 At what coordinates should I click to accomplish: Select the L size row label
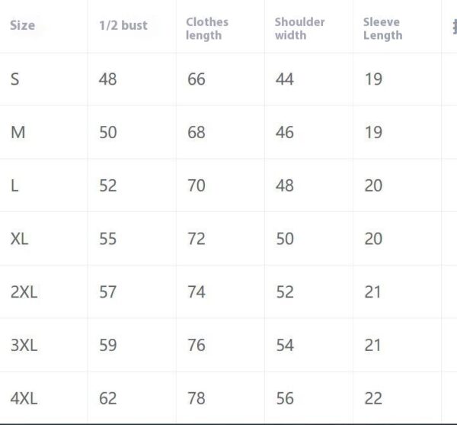pos(14,185)
